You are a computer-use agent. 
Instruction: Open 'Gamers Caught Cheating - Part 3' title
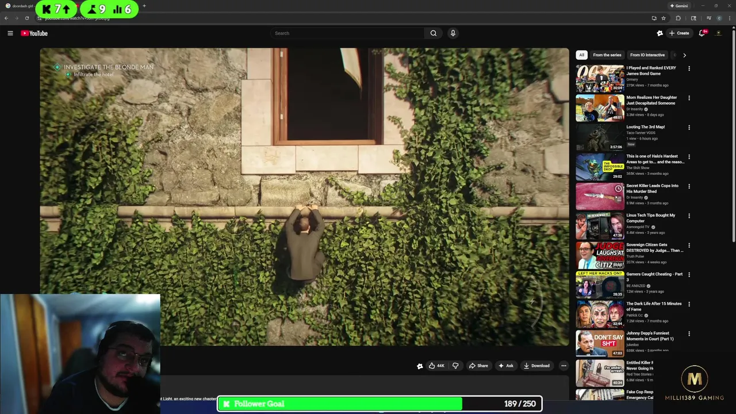[654, 277]
